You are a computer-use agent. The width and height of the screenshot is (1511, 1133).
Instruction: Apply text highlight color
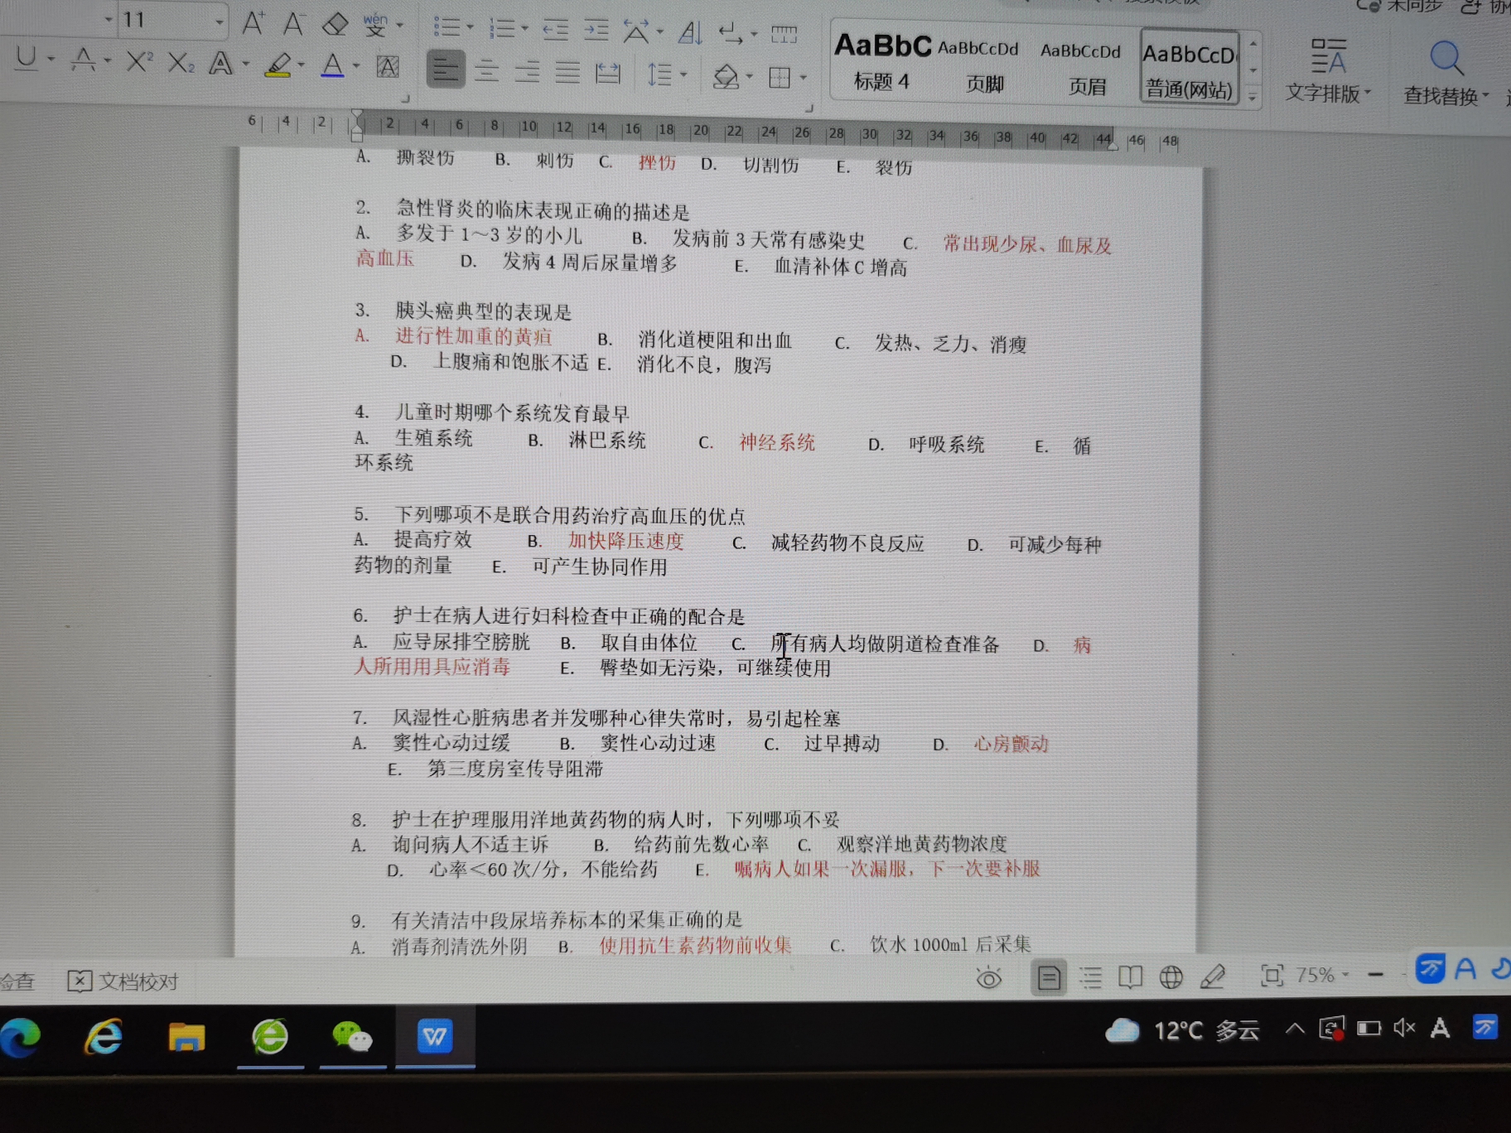[278, 65]
